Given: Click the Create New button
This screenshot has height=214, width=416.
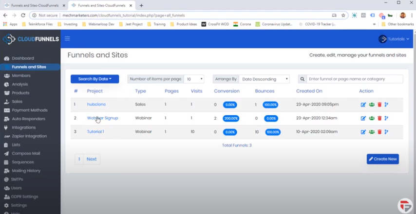Looking at the screenshot, I should [x=382, y=159].
